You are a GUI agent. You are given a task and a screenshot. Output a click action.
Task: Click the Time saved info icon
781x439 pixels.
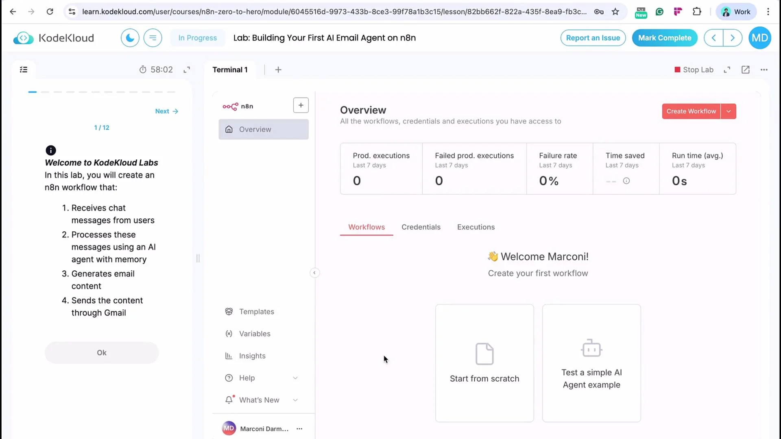pos(626,181)
